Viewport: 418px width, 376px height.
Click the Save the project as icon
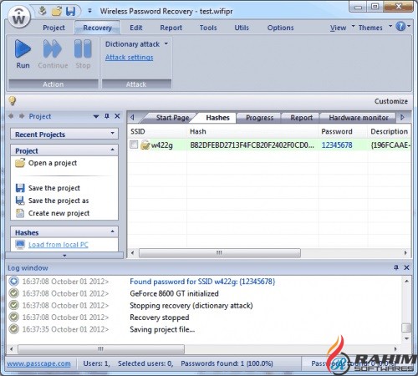coord(20,201)
